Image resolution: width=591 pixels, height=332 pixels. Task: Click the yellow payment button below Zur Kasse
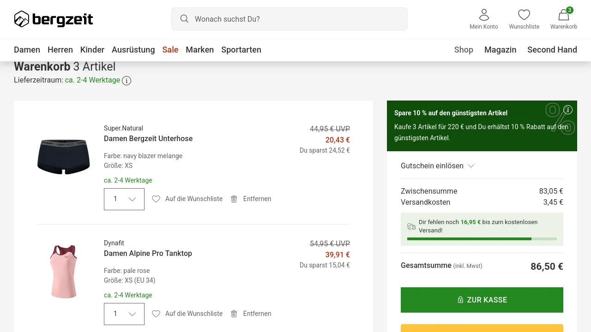pos(482,328)
